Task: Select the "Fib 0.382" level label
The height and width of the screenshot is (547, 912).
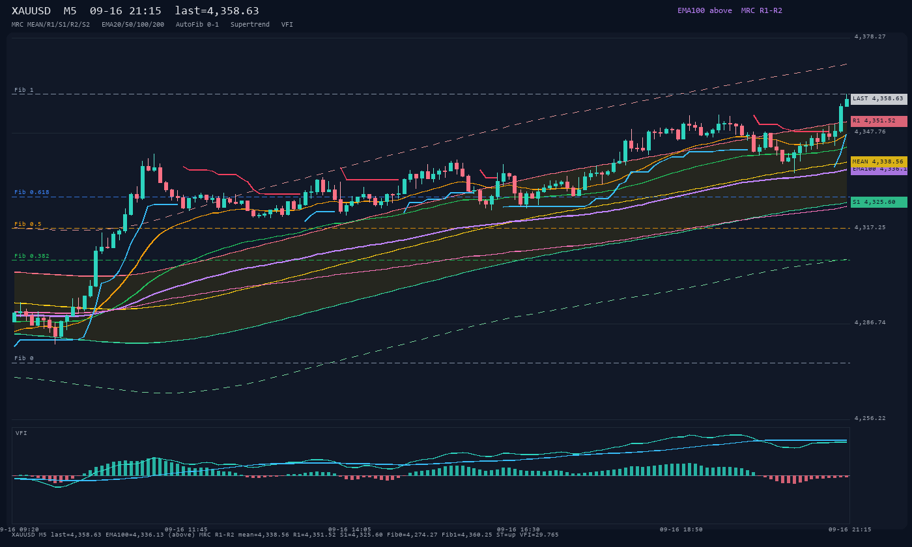Action: click(32, 256)
